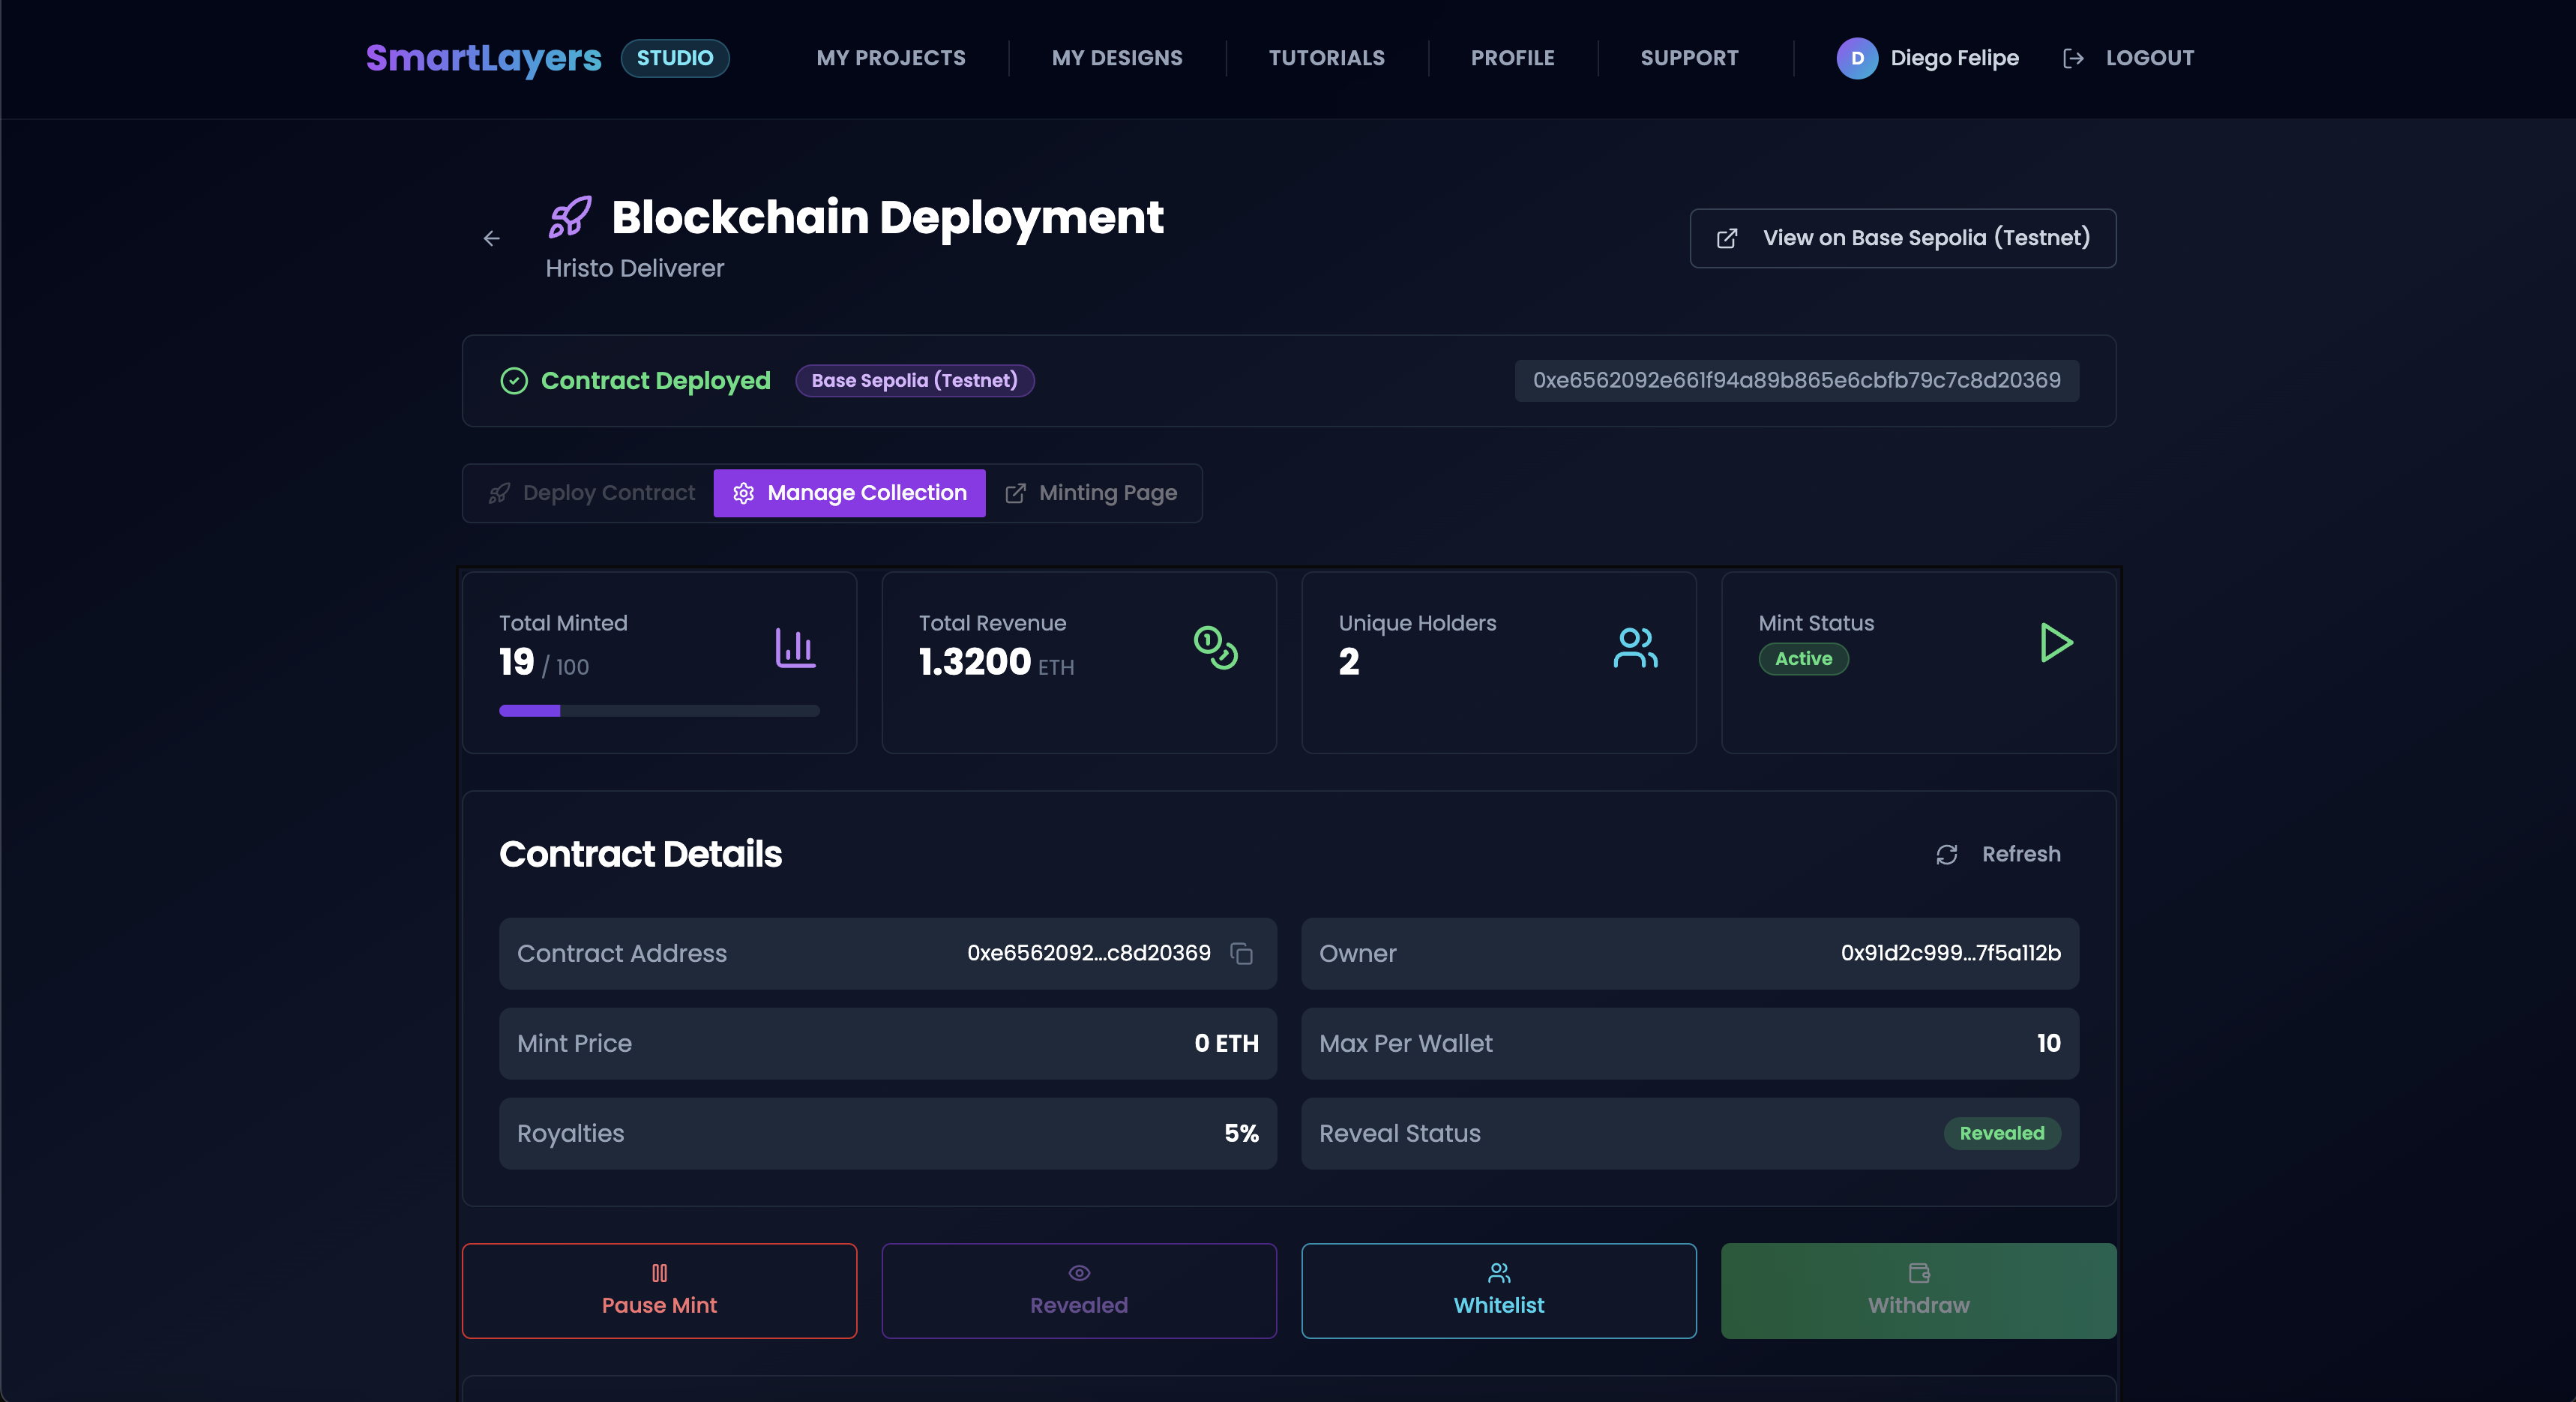Select the contract hash field ending in d20369
Viewport: 2576px width, 1402px height.
(1795, 381)
